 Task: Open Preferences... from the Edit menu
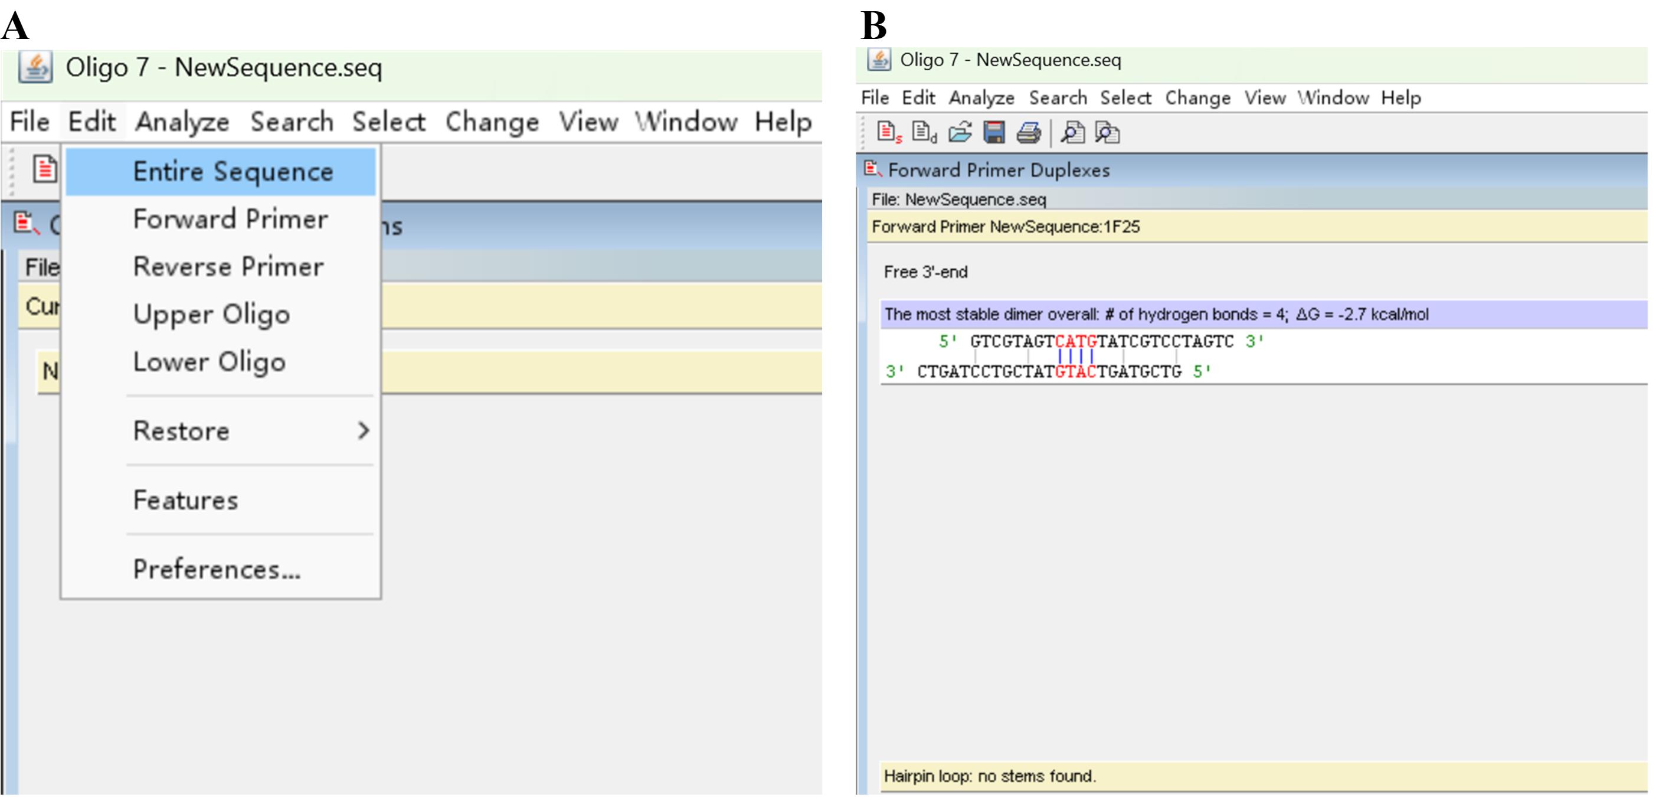pyautogui.click(x=217, y=569)
